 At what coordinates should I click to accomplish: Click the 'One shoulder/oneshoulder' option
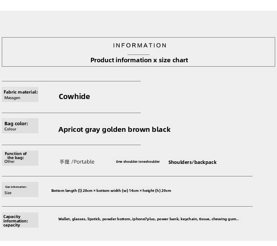138,162
